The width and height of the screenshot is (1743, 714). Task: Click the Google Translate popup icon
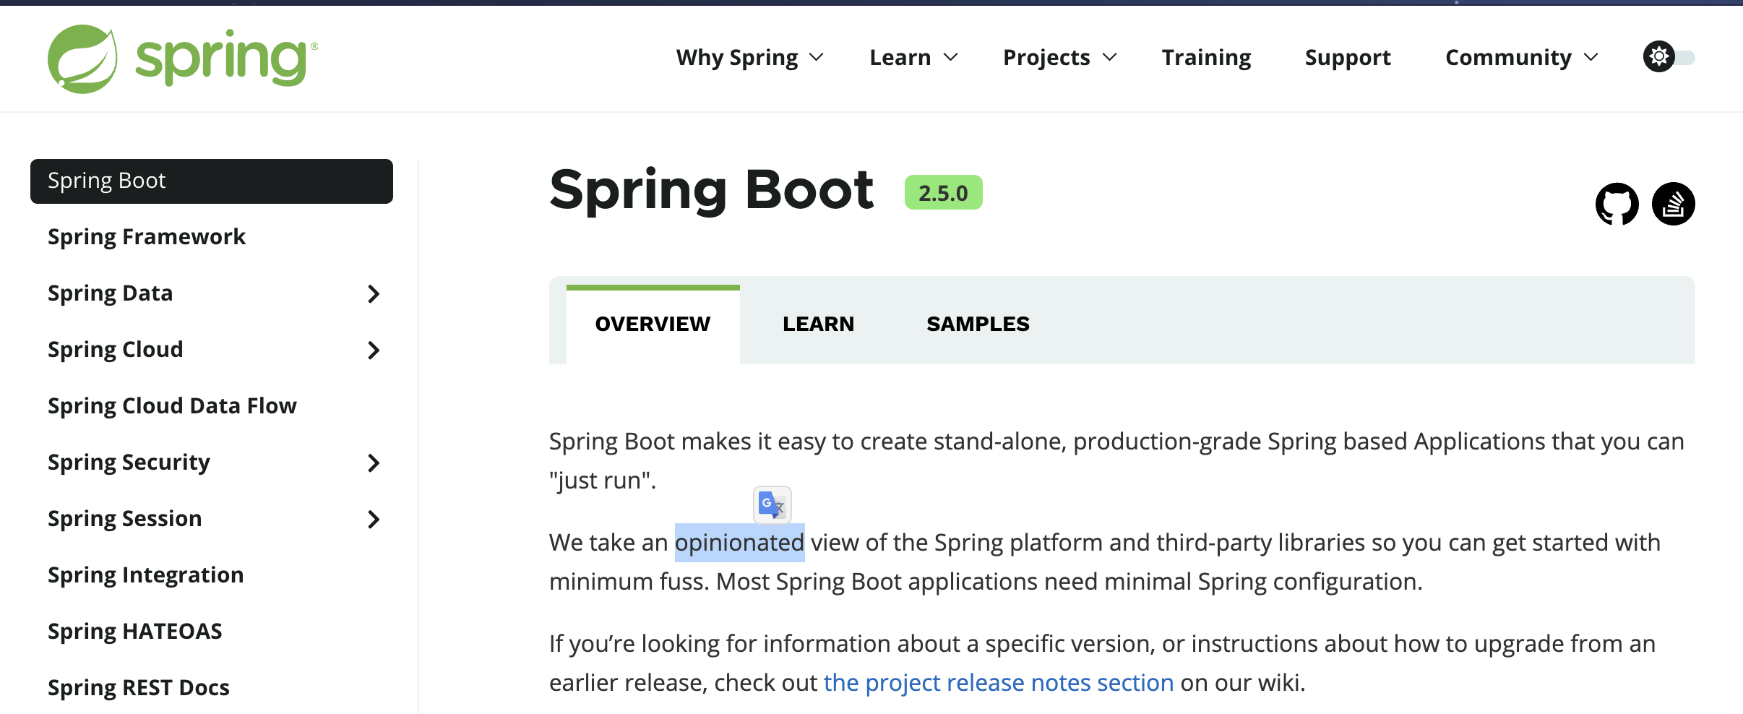pyautogui.click(x=772, y=504)
